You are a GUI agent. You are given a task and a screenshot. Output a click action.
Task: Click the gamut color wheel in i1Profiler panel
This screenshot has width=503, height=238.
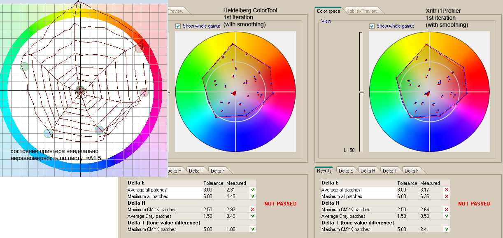429,91
